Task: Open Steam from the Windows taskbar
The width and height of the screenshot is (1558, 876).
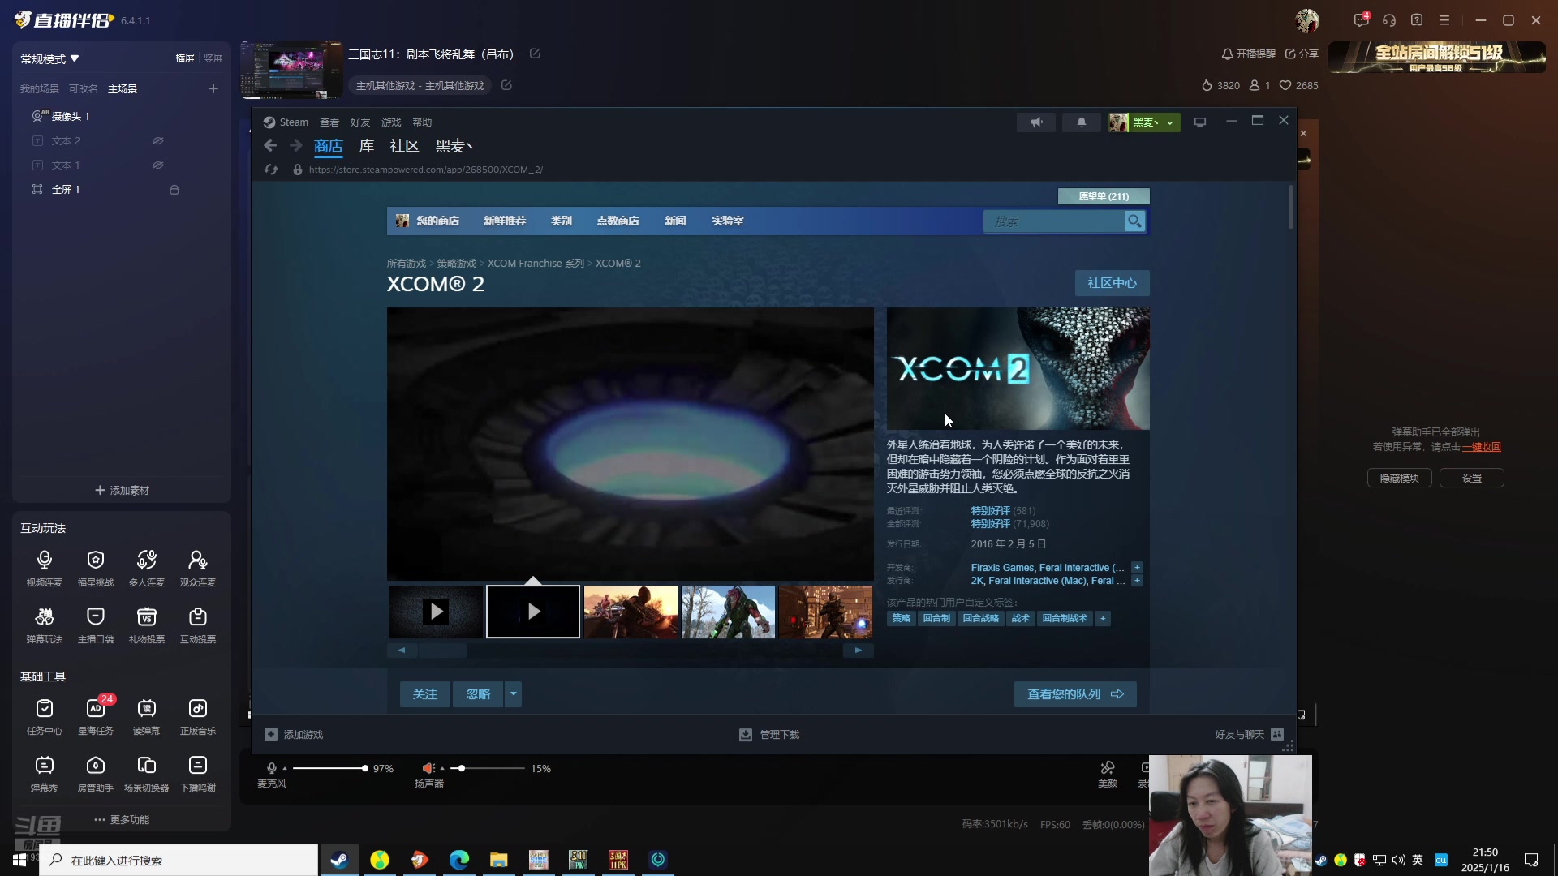Action: click(339, 860)
